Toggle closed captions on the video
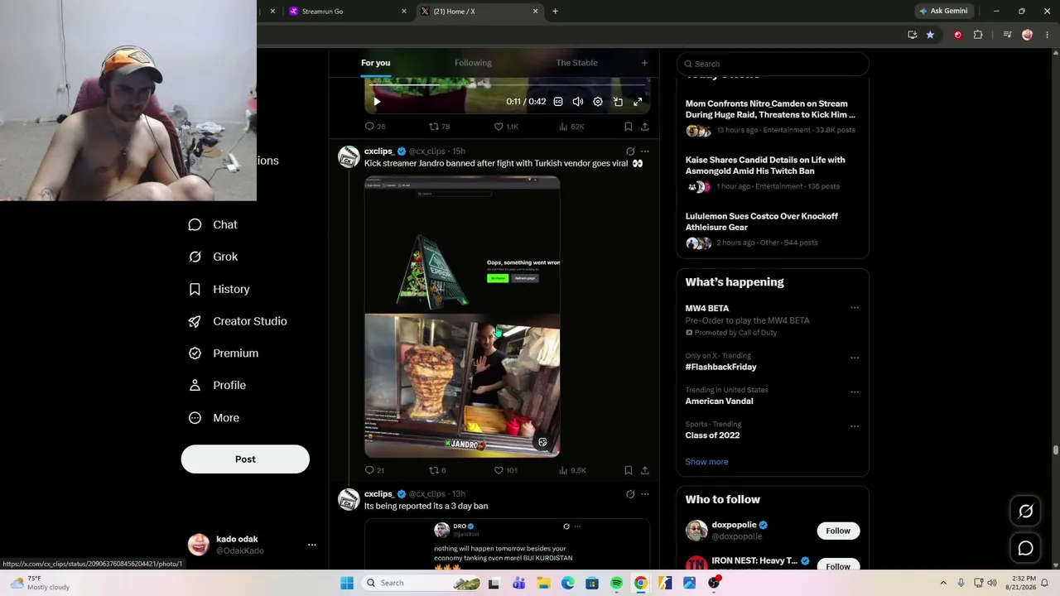This screenshot has height=596, width=1060. pyautogui.click(x=558, y=102)
